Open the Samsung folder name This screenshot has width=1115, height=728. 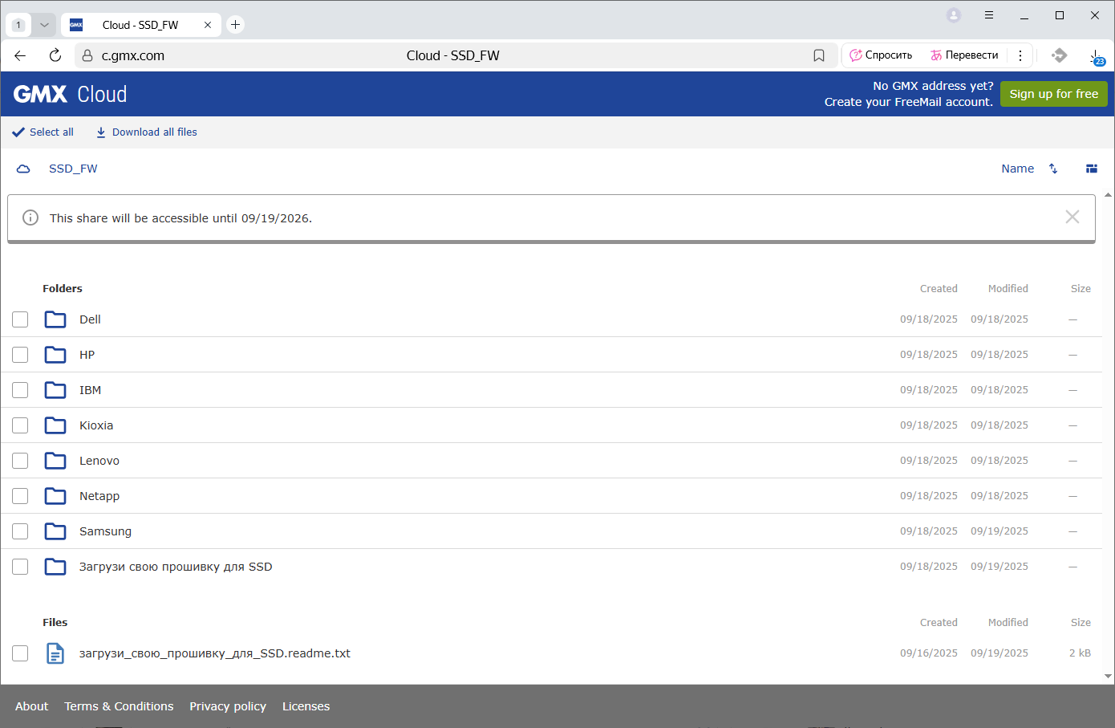(x=105, y=531)
